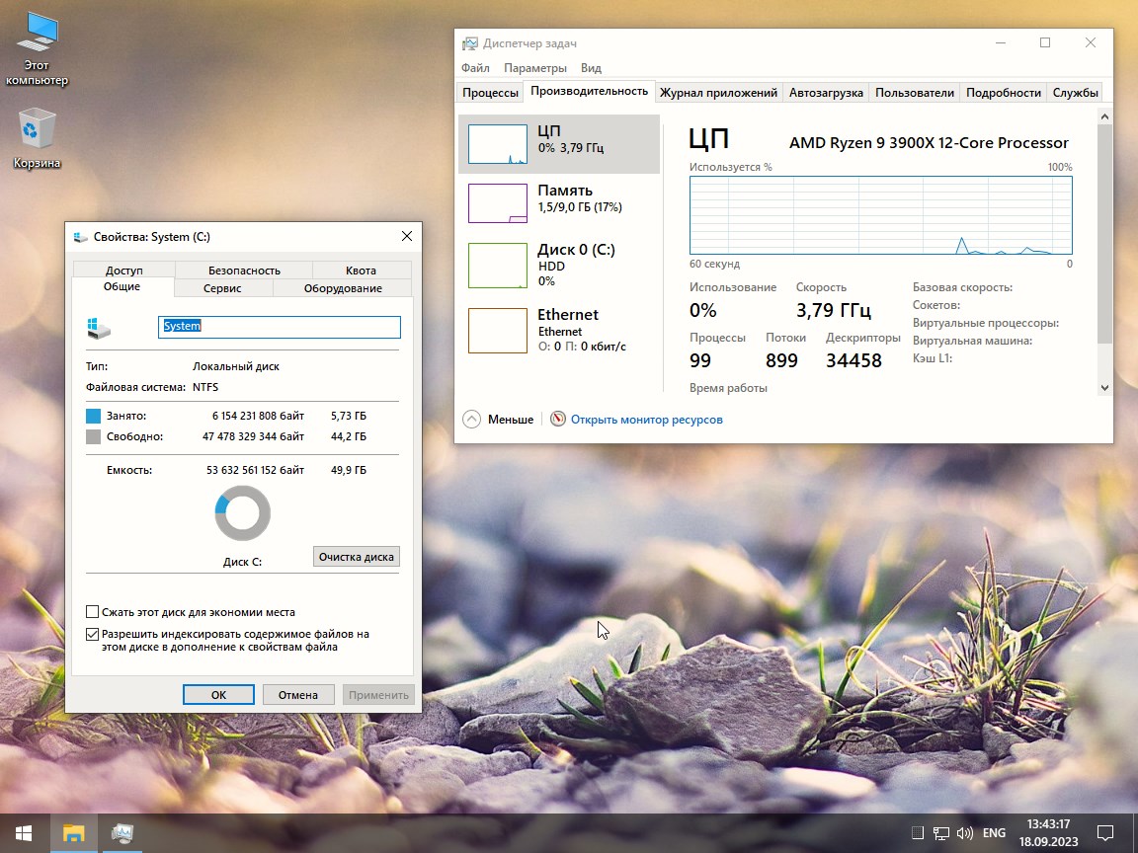Switch to the Процессы tab

point(490,92)
